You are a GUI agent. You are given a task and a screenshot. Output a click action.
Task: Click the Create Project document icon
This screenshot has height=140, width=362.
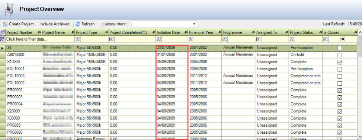coord(5,24)
